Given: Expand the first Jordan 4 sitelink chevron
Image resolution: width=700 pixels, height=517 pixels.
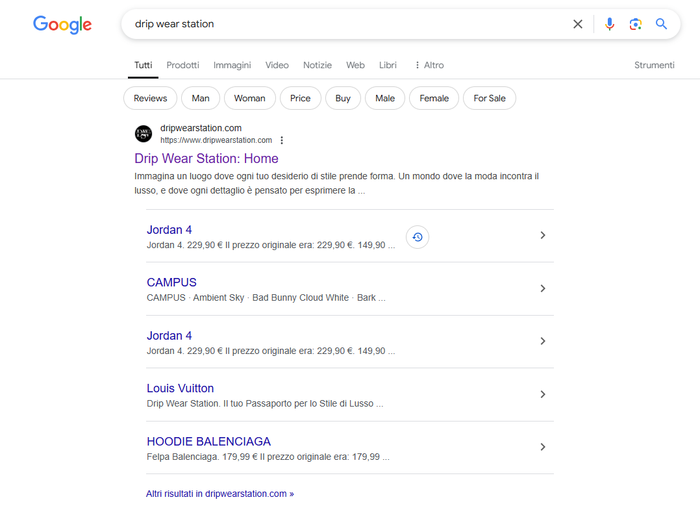Looking at the screenshot, I should coord(543,235).
